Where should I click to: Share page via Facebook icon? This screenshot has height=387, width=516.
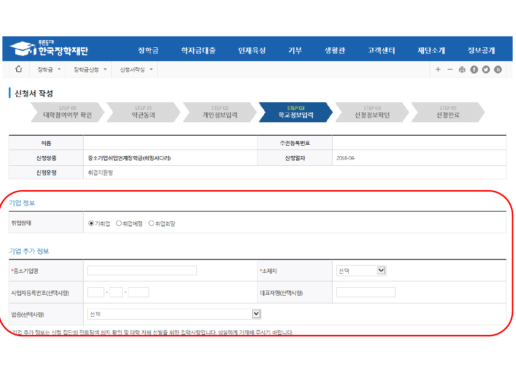pos(474,70)
